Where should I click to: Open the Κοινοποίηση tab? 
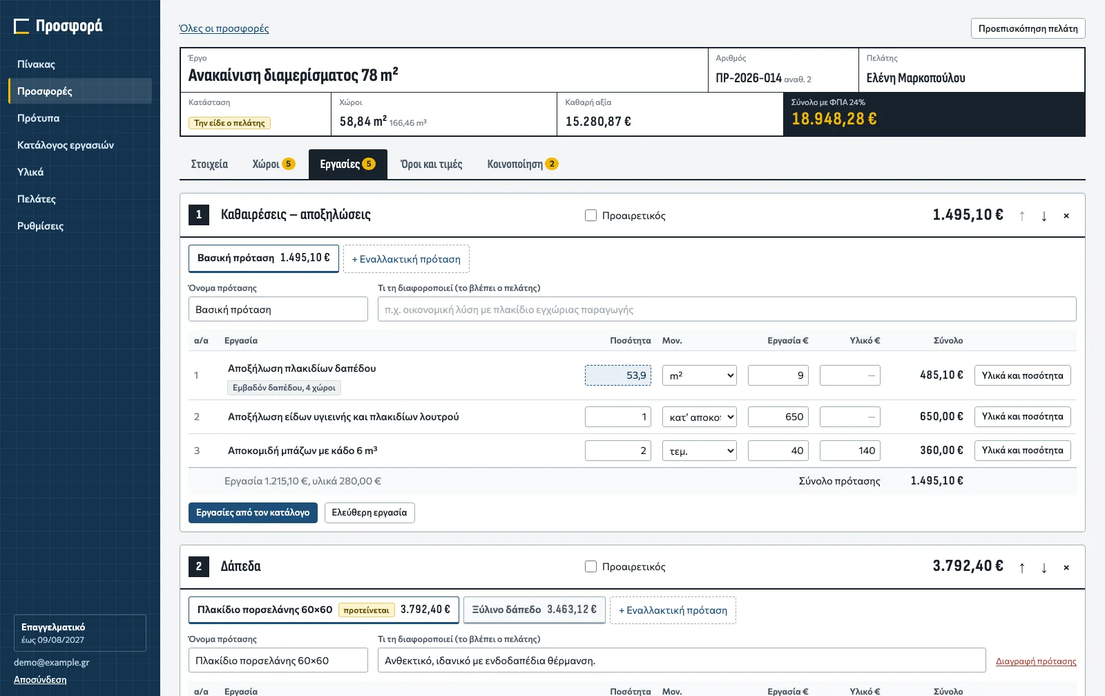(x=522, y=164)
